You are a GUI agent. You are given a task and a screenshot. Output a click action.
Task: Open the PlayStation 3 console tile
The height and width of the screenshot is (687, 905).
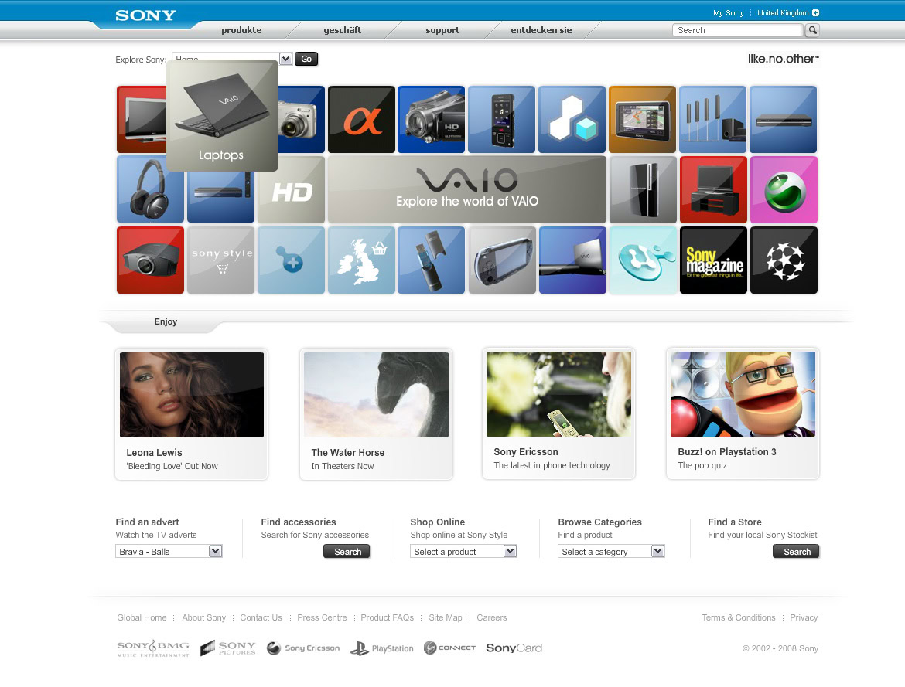tap(643, 190)
